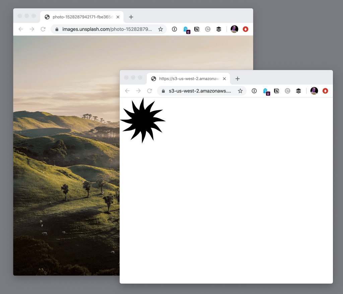
Task: Click the landscape hills photo
Action: point(66,155)
